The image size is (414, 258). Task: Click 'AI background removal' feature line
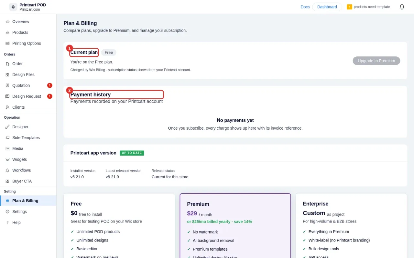coord(213,241)
